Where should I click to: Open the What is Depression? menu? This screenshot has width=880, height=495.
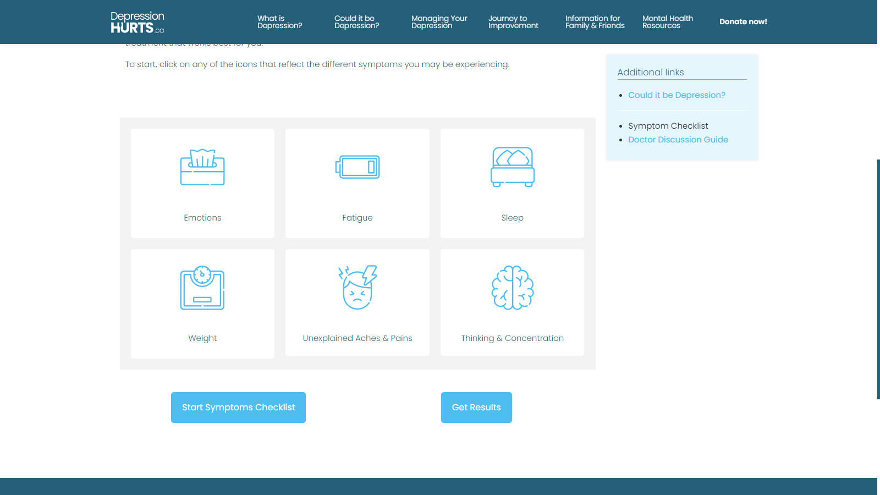(x=279, y=22)
